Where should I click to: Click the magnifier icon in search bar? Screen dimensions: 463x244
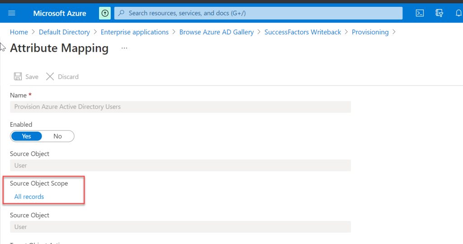(121, 13)
